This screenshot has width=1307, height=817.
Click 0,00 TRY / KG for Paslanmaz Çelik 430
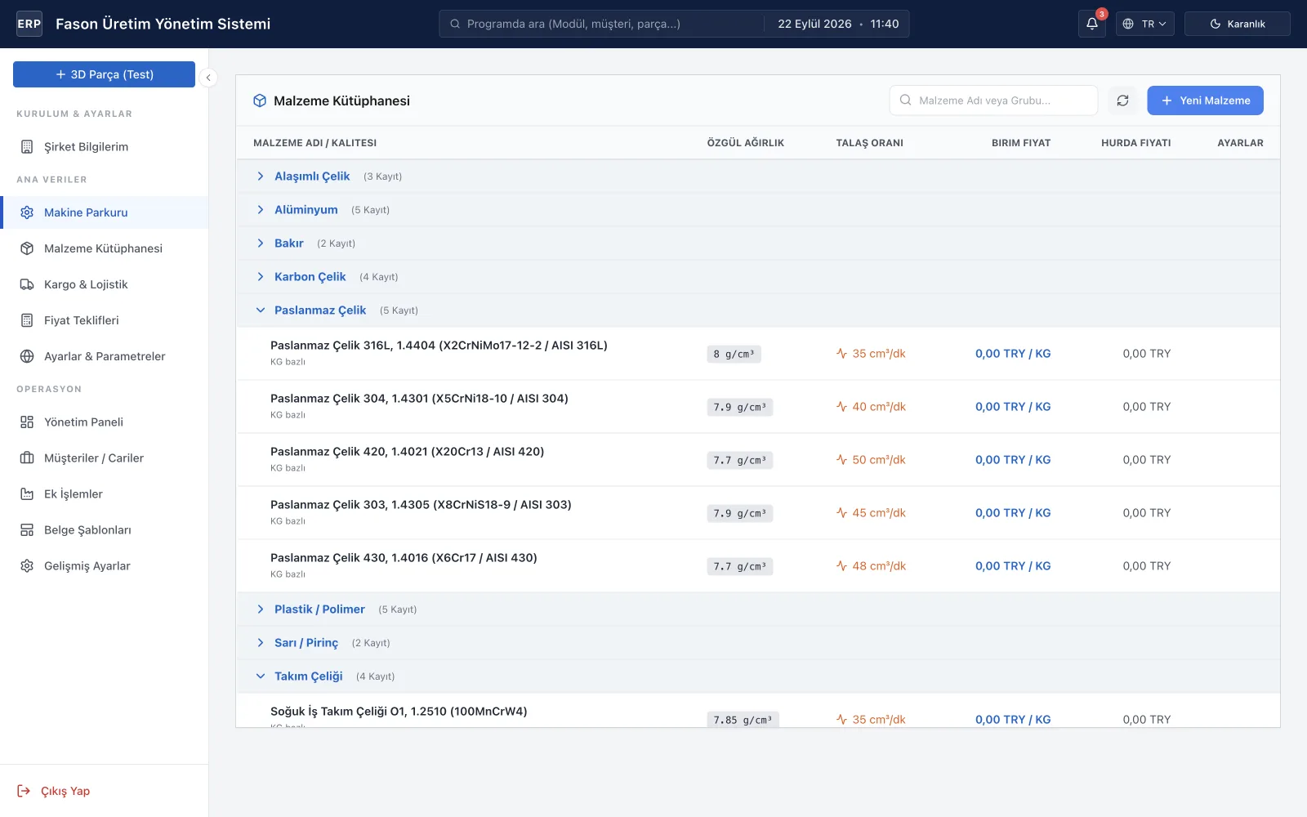[x=1013, y=566]
